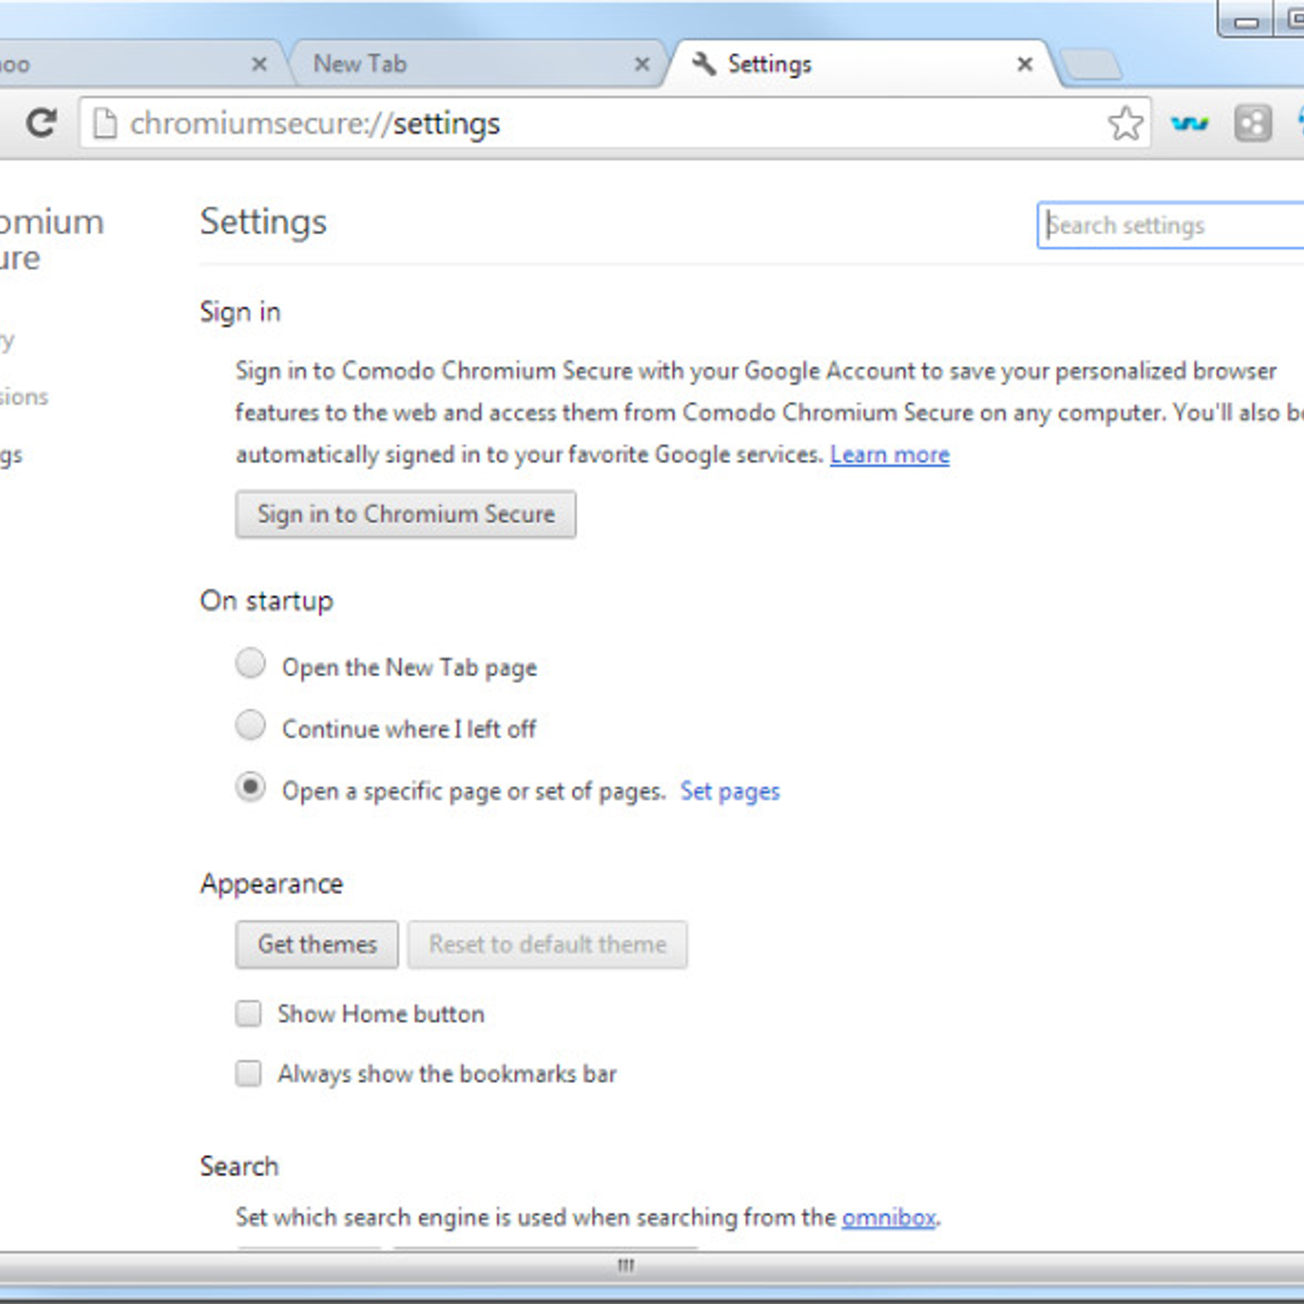Click Reset to default theme button

548,945
